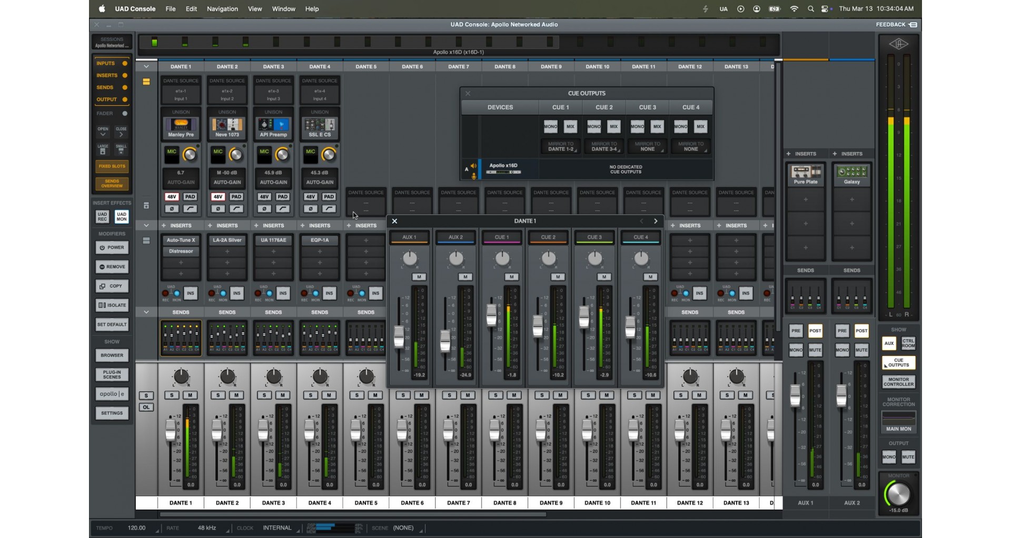Click the Apollo x16D speaker icon
Viewport: 1011px width, 538px height.
[473, 166]
